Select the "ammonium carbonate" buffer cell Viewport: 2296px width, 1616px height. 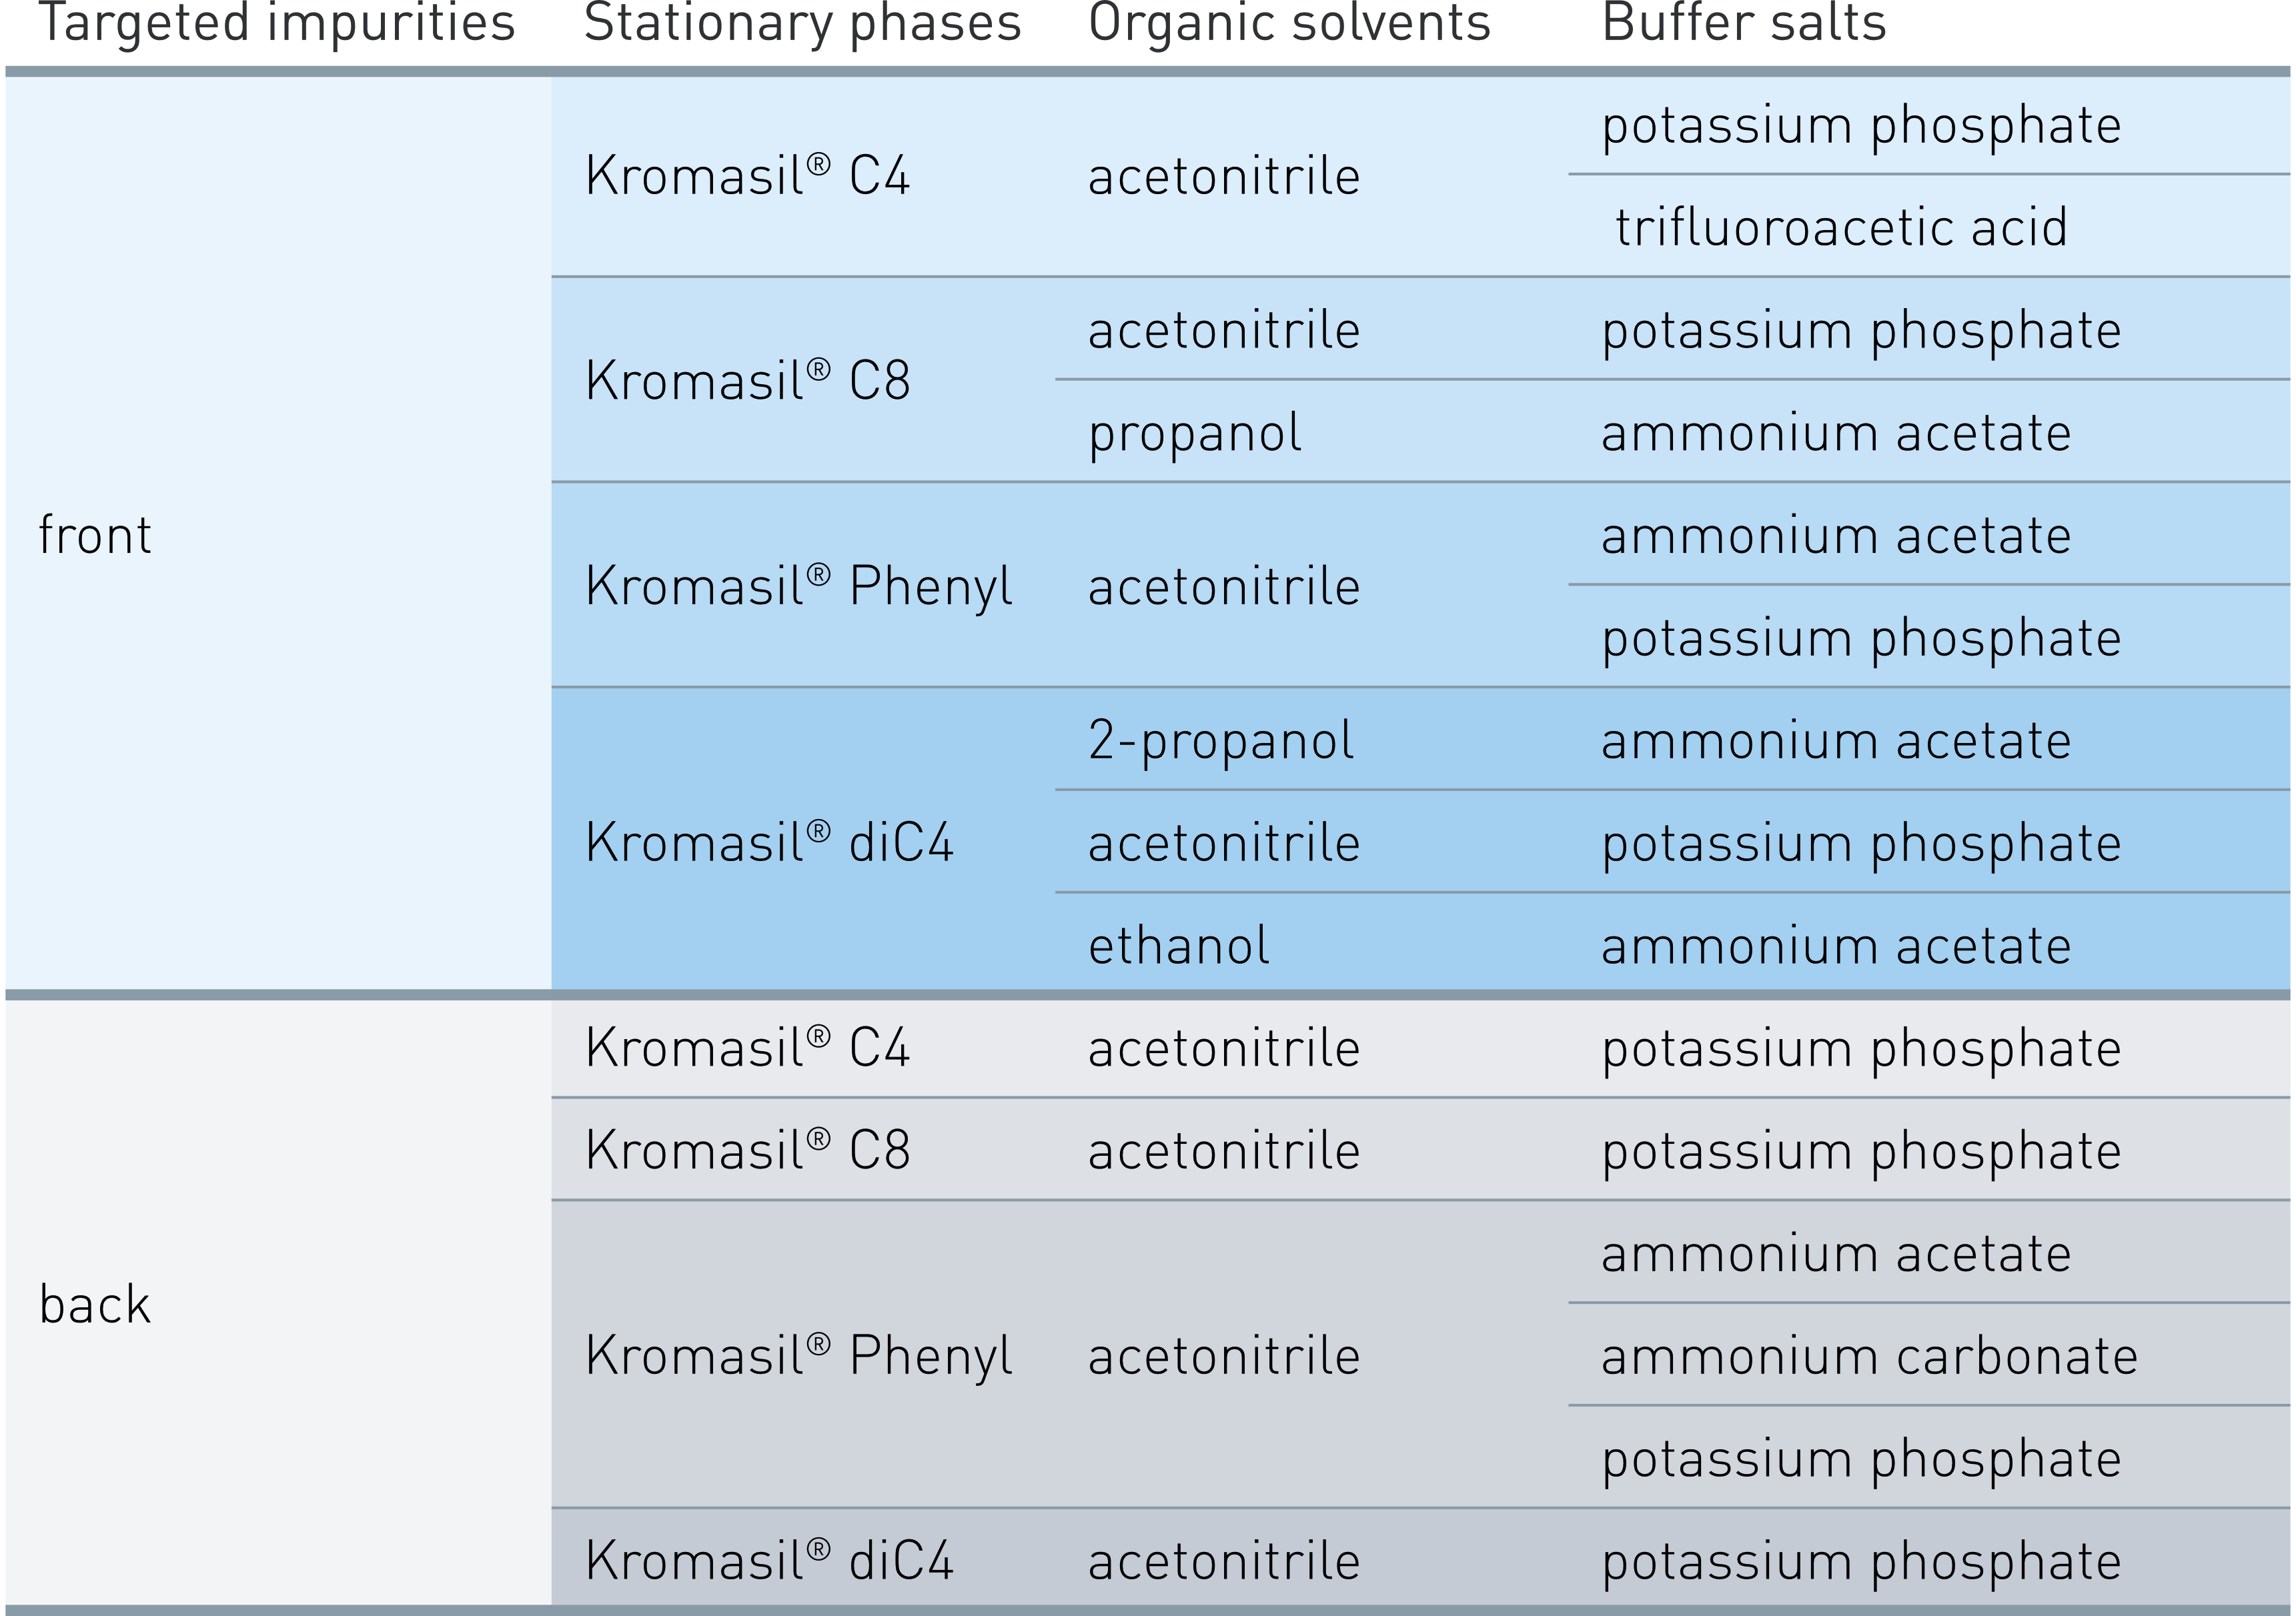coord(1869,1357)
